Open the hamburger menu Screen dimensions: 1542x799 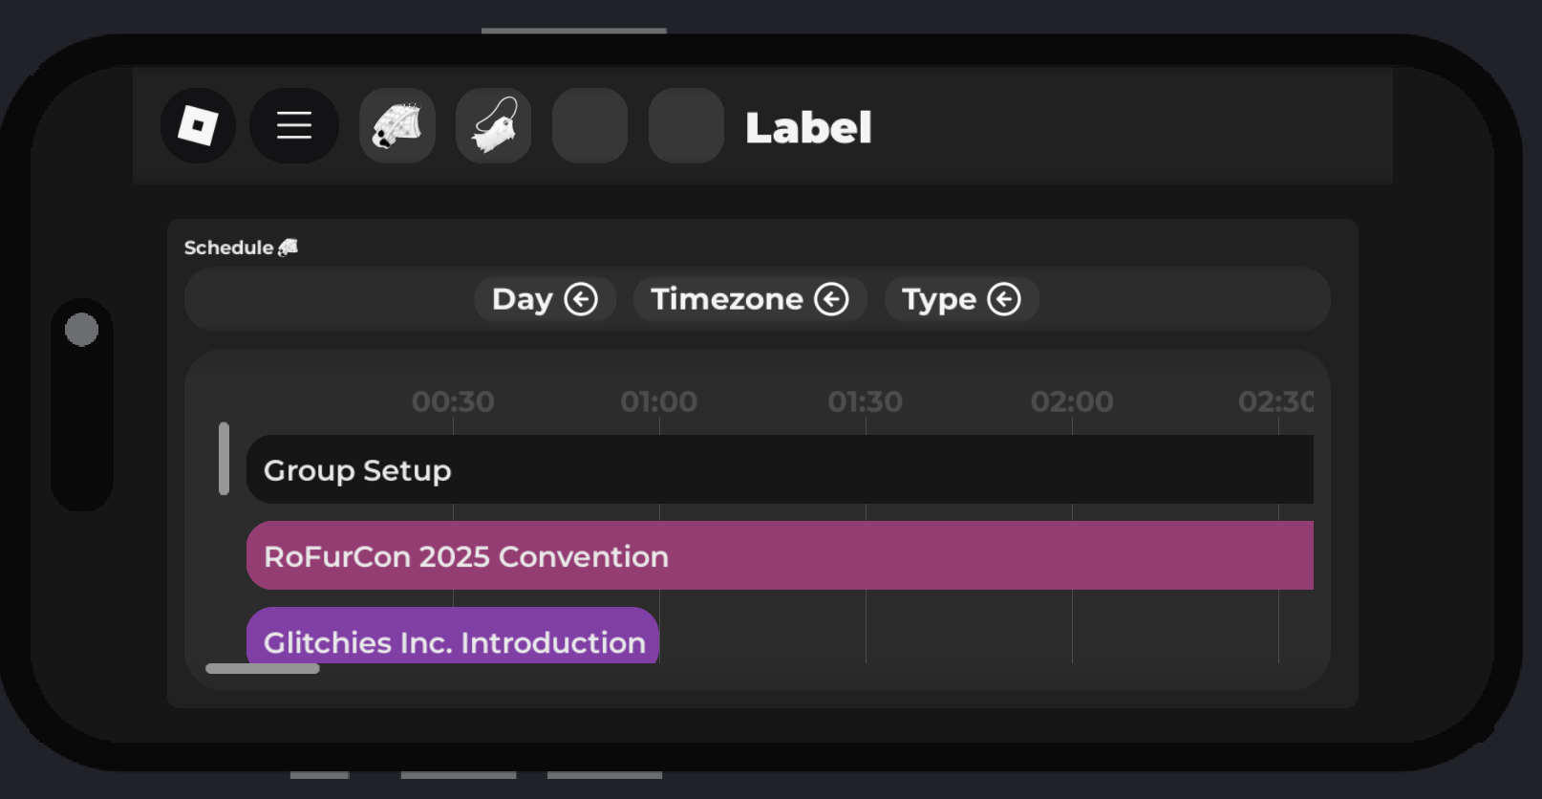(294, 125)
